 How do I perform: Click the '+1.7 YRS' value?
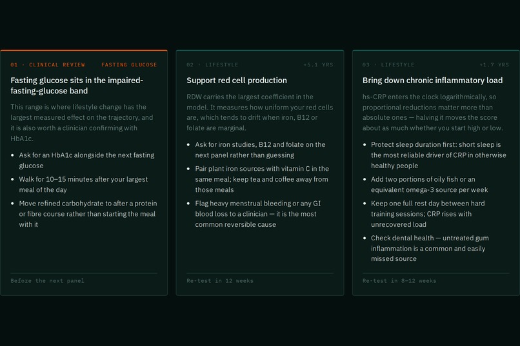(494, 65)
